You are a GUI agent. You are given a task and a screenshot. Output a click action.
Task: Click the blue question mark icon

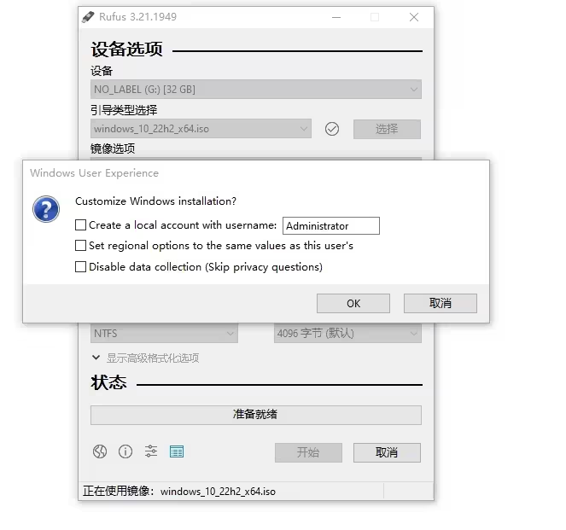(x=46, y=209)
